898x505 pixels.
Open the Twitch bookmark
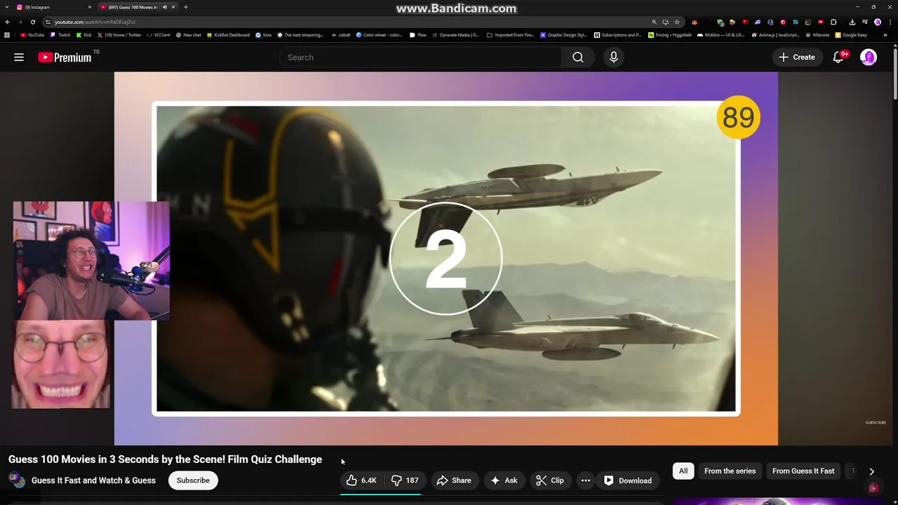pyautogui.click(x=61, y=35)
